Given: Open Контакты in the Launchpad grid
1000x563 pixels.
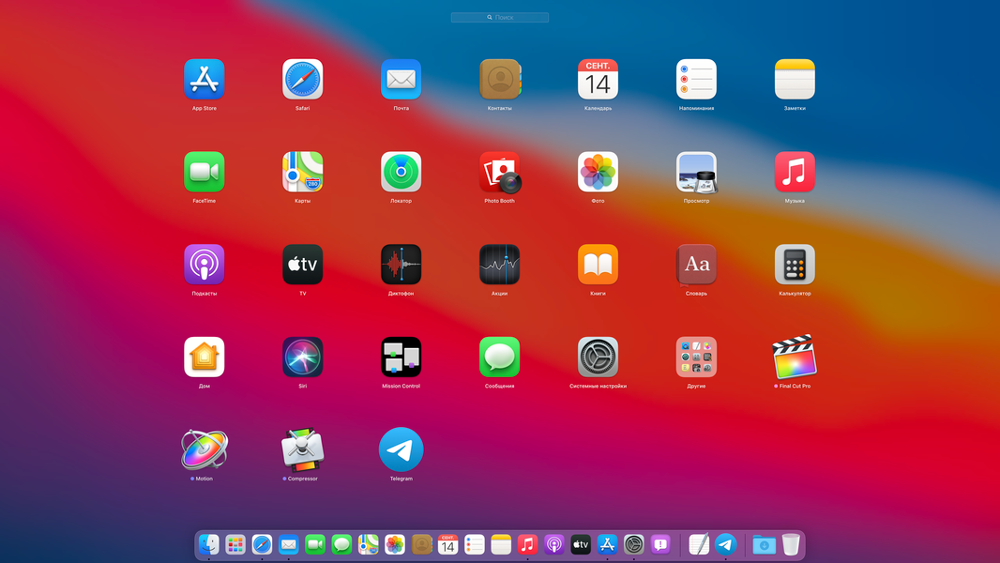Looking at the screenshot, I should point(500,79).
